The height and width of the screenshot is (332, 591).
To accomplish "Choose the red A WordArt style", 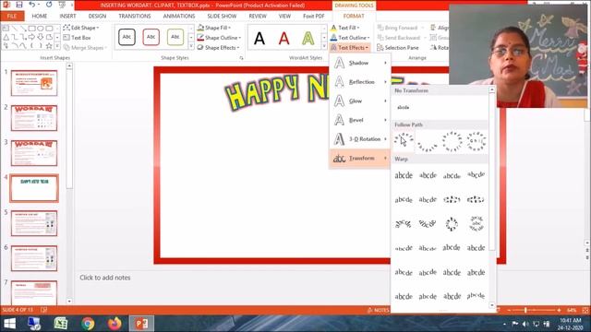I will 283,39.
